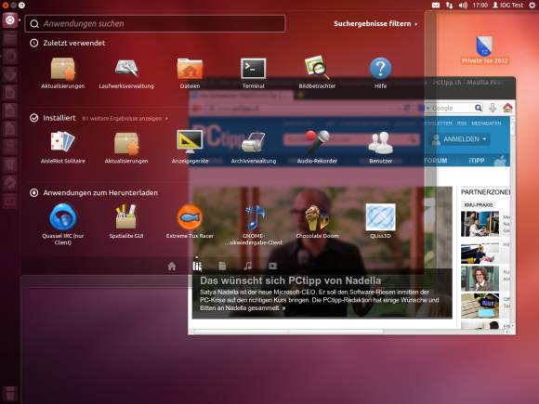Switch to the Applications lens

[x=197, y=266]
